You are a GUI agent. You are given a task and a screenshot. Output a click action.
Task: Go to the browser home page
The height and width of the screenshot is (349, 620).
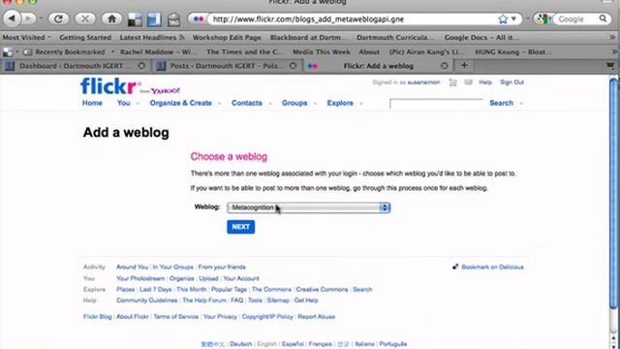point(112,18)
